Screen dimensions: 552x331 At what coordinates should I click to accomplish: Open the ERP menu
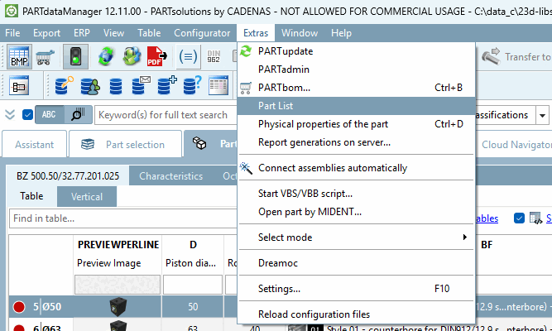point(82,33)
